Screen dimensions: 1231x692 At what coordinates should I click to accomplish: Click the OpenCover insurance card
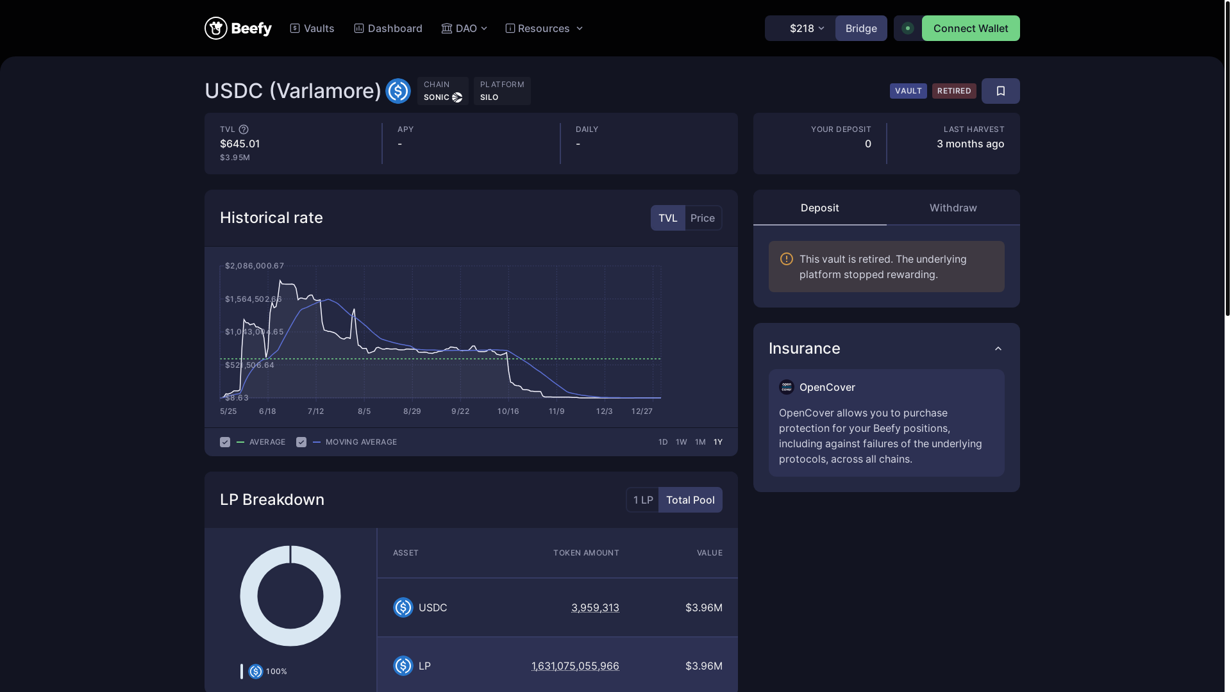[x=887, y=423]
